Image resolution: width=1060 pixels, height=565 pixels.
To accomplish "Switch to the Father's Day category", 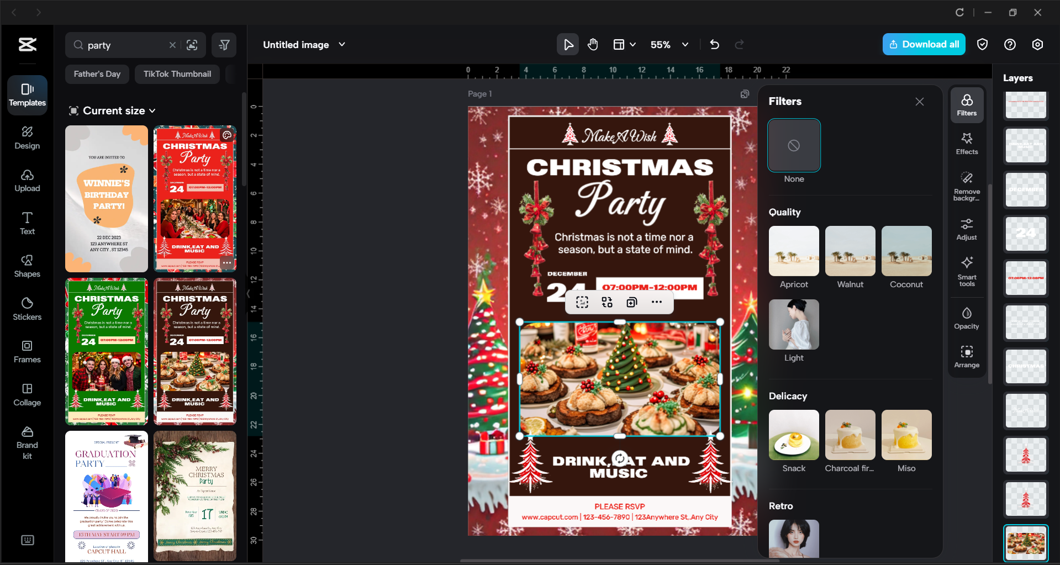I will coord(97,73).
